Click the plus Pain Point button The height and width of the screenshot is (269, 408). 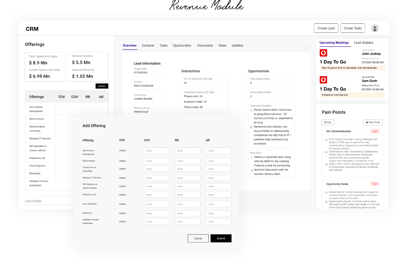[373, 122]
